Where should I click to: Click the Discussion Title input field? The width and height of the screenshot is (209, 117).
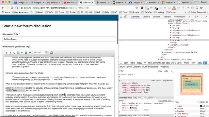(x=59, y=39)
